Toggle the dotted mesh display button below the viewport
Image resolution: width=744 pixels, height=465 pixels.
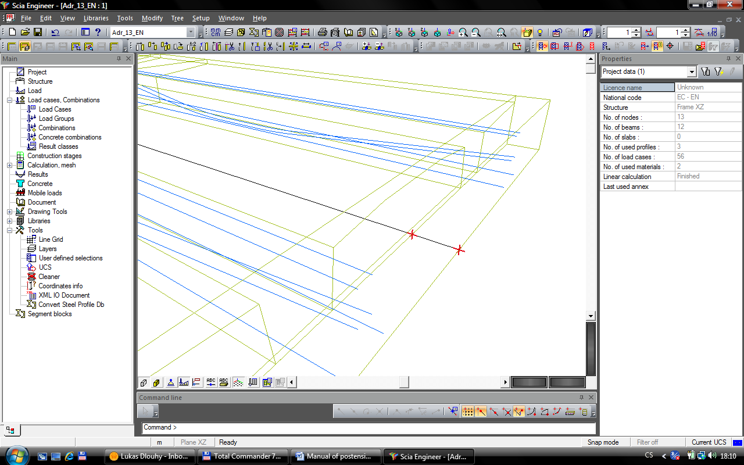click(x=238, y=382)
